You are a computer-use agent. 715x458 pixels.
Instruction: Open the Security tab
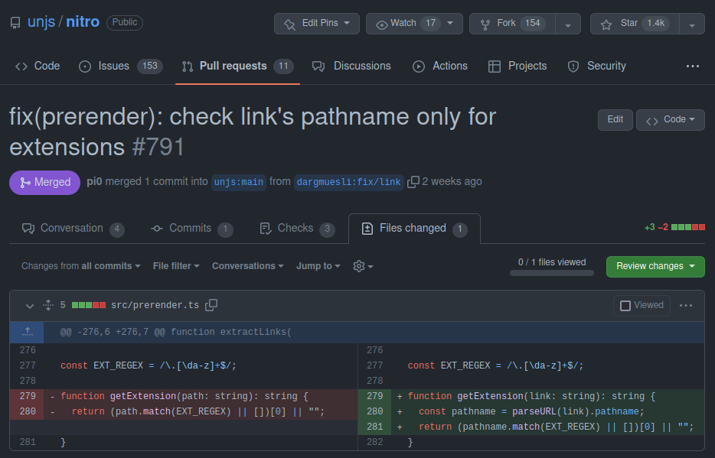tap(596, 66)
